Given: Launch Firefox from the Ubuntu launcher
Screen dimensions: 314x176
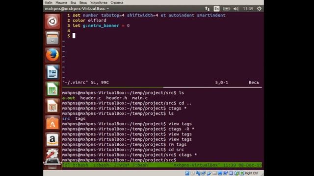Looking at the screenshot, I should tap(52, 55).
